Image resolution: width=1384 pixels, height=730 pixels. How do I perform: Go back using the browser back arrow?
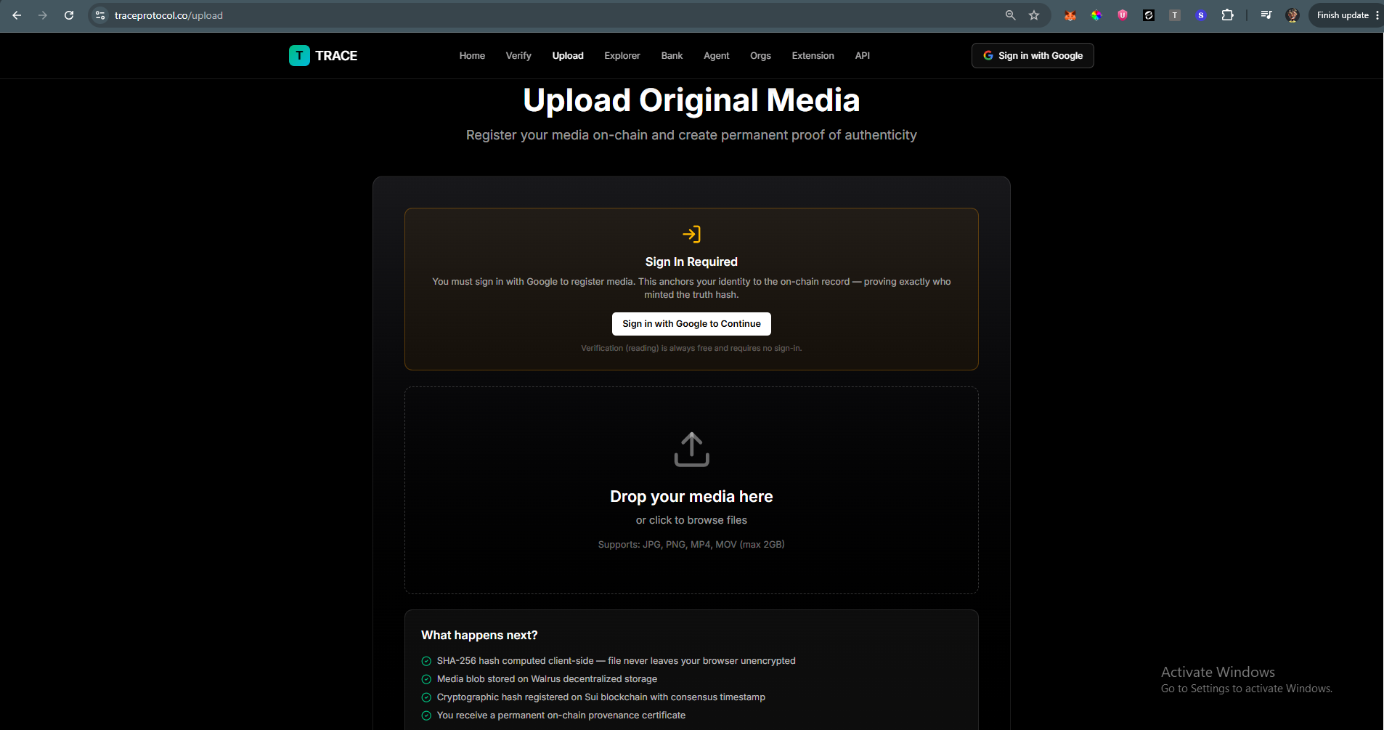click(x=17, y=15)
